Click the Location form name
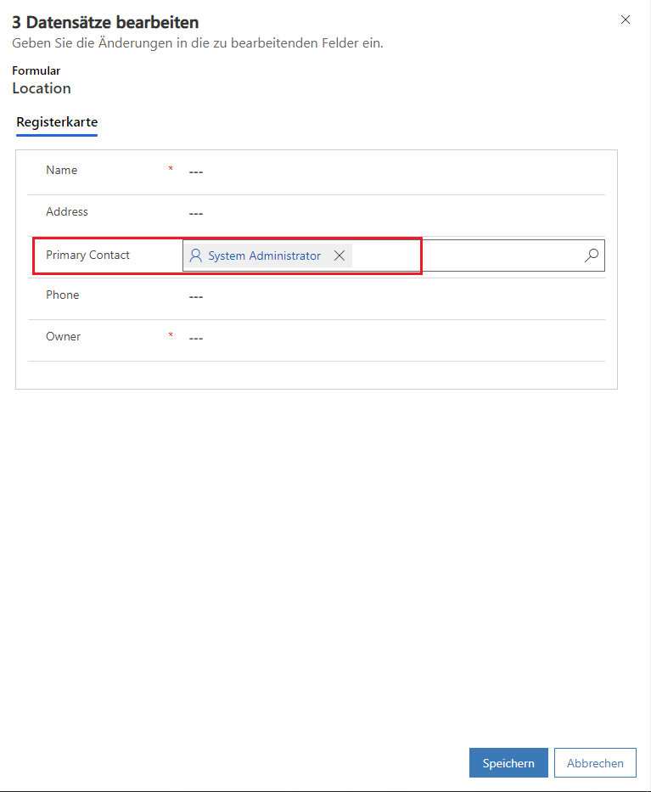 42,88
